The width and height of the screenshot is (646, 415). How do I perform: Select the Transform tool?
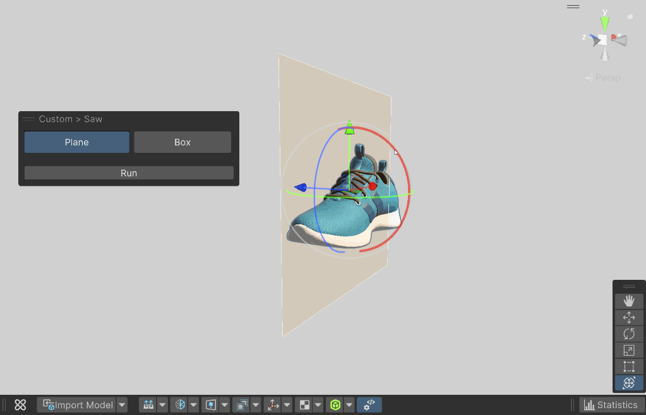coord(629,383)
